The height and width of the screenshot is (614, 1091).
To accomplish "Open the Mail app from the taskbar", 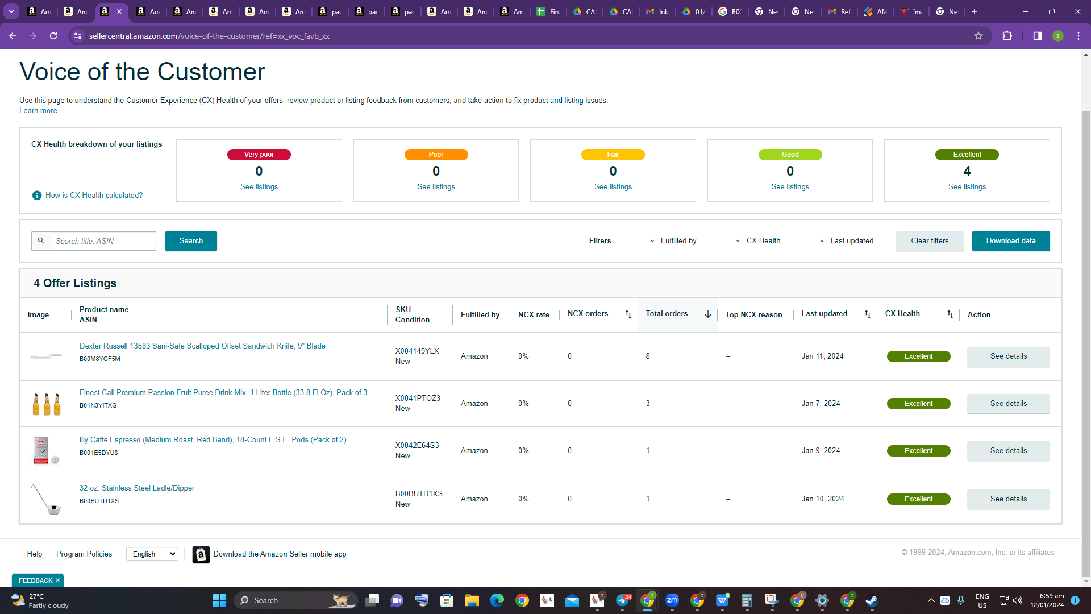I will (x=572, y=600).
